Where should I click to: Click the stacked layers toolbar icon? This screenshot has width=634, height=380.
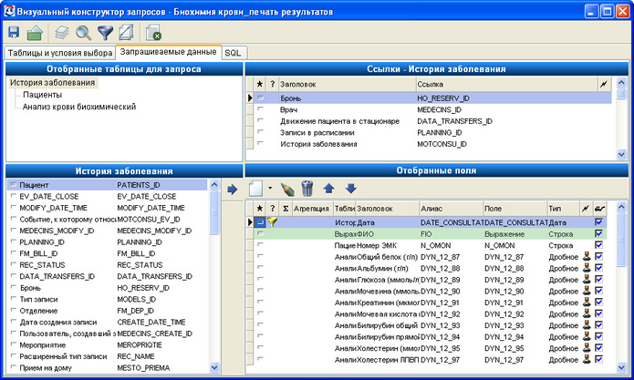62,32
